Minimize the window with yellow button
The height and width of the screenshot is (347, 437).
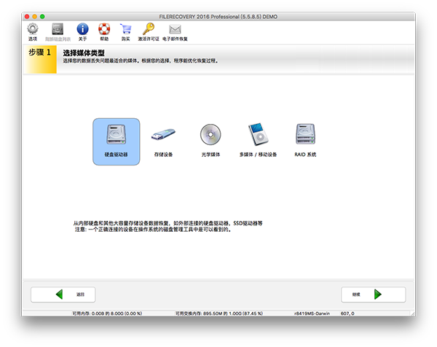34,17
